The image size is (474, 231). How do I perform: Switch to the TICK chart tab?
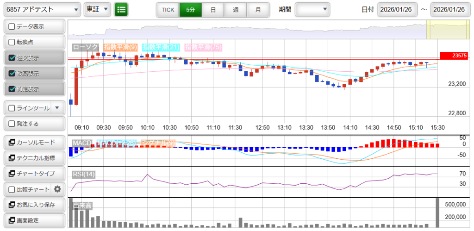tap(168, 9)
